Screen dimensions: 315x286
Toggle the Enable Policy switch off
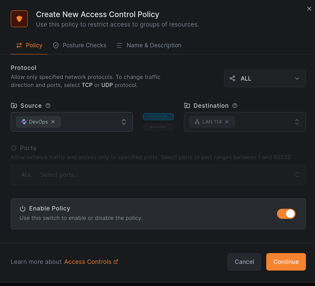(286, 214)
